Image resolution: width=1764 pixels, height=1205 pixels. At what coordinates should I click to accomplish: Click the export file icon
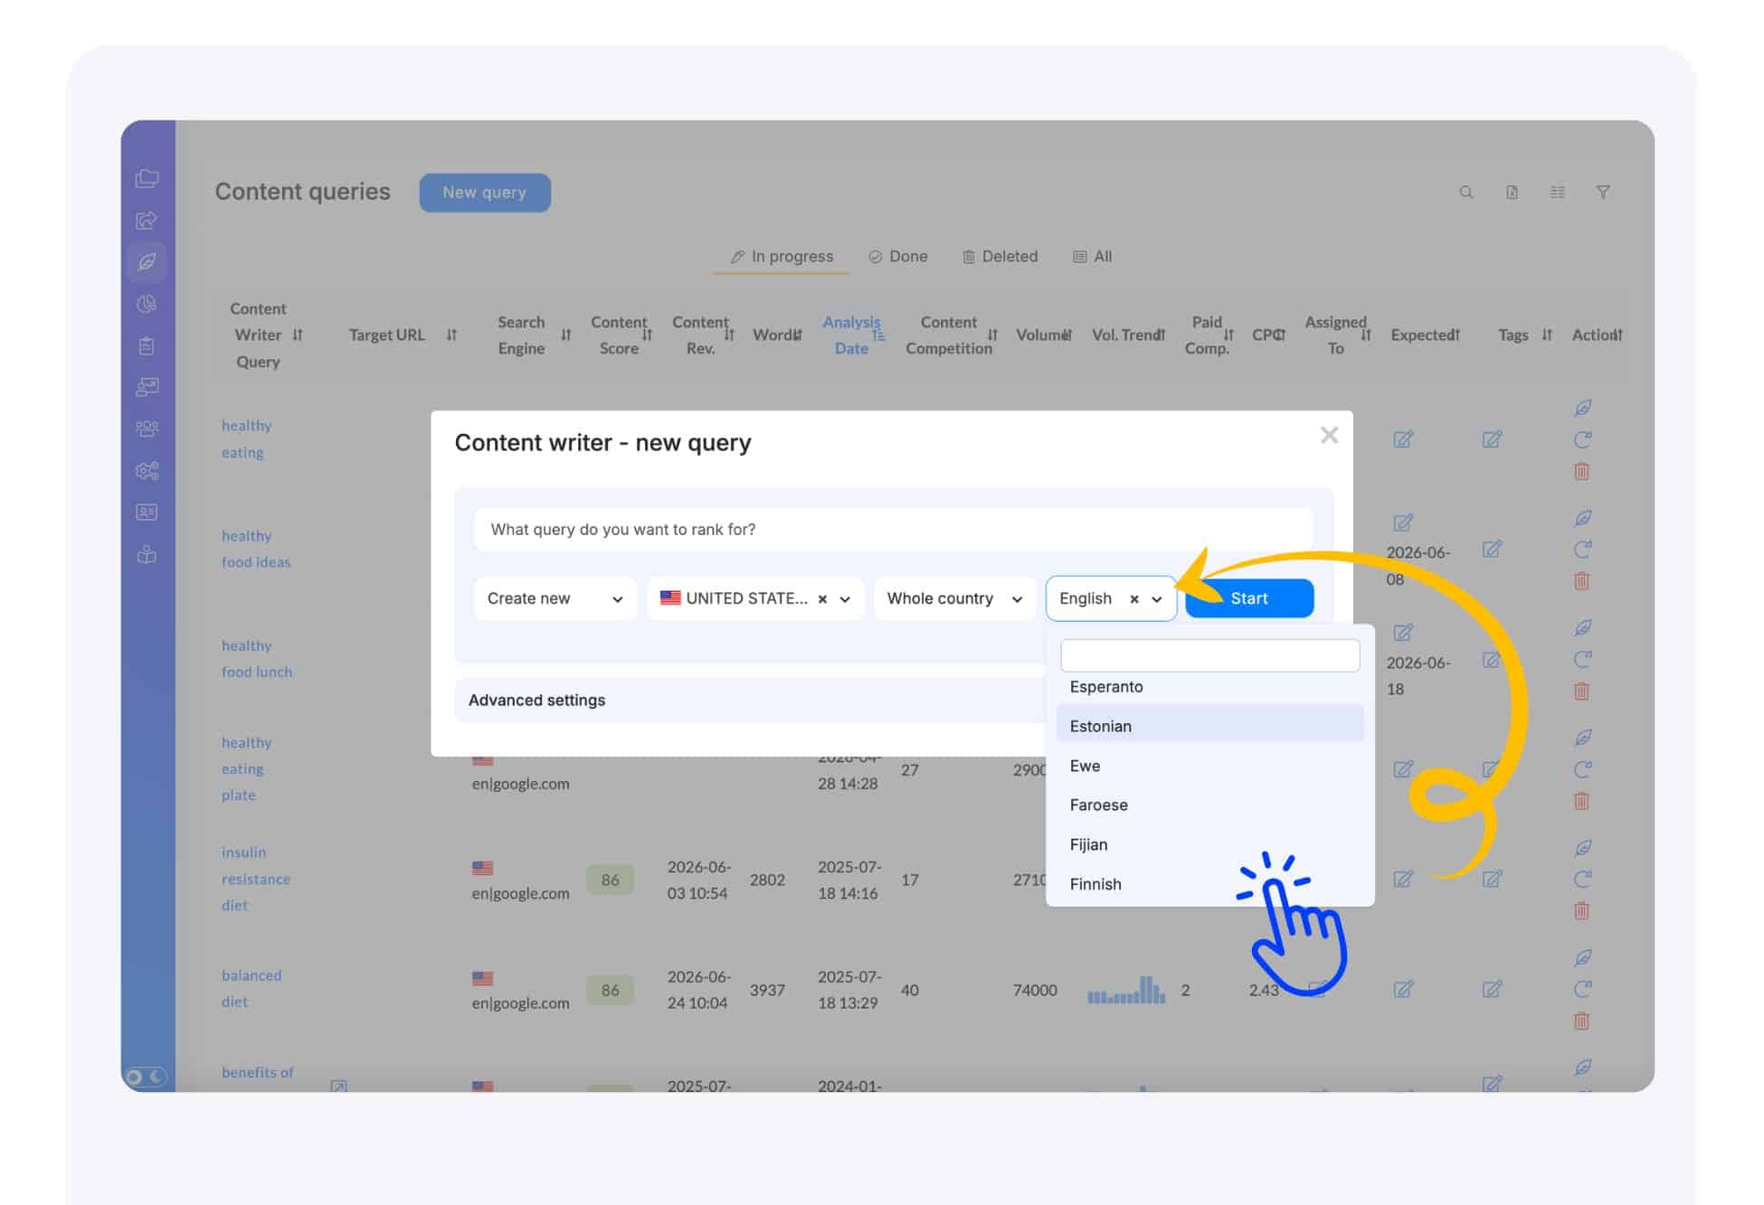tap(1512, 193)
